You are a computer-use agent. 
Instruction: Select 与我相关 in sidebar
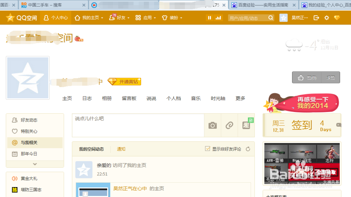[35, 142]
